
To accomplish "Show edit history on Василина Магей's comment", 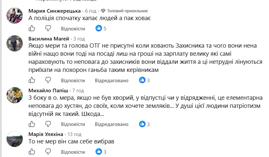I will pyautogui.click(x=111, y=80).
